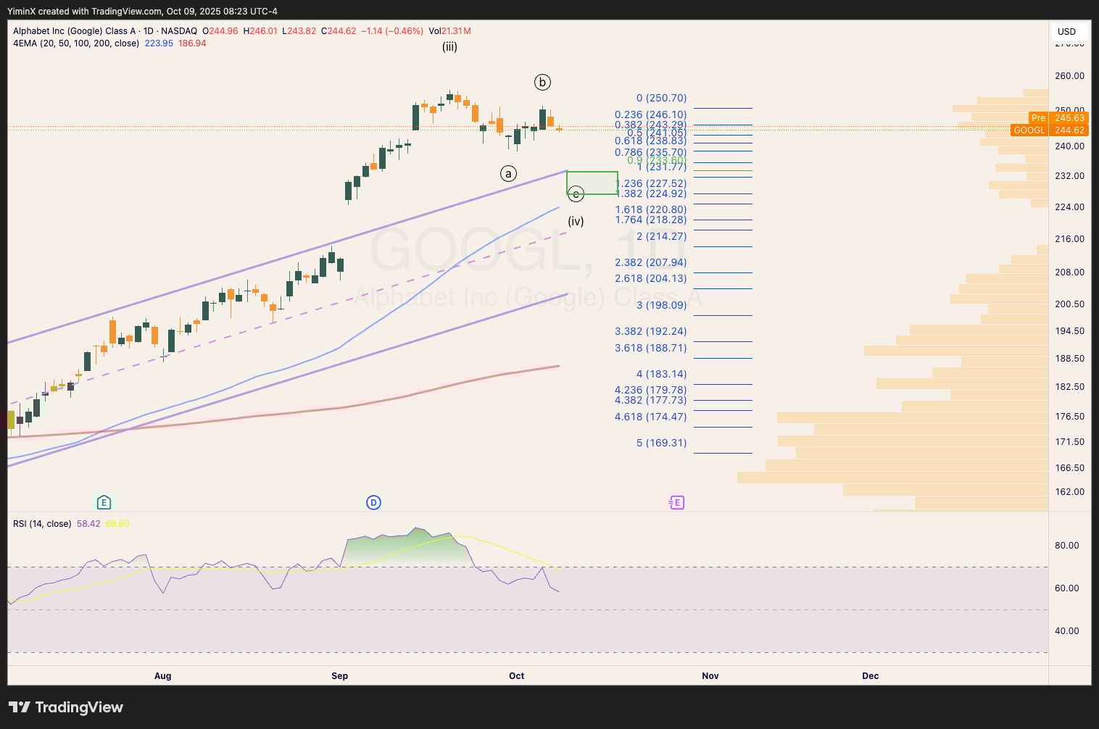
Task: Select the circled wave label c
Action: click(576, 193)
